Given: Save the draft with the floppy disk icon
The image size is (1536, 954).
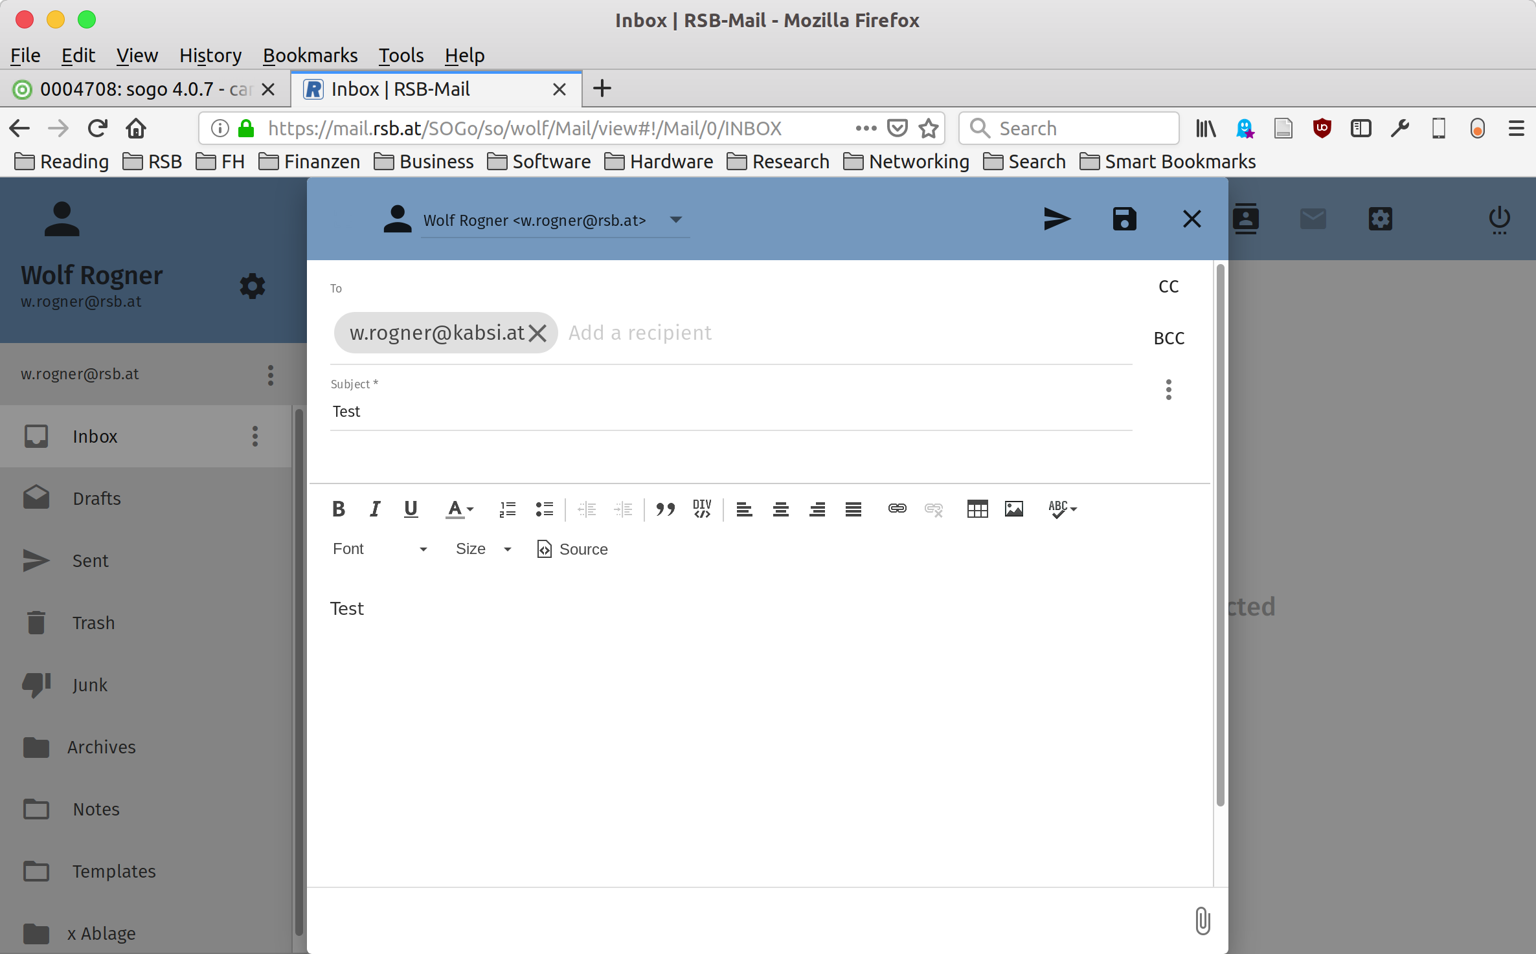Looking at the screenshot, I should click(x=1124, y=219).
